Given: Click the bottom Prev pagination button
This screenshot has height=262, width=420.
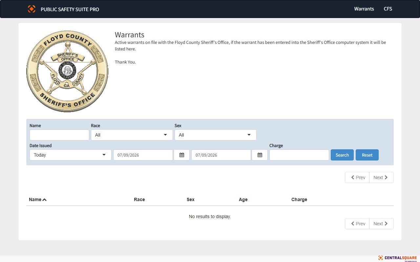Looking at the screenshot, I should pos(357,224).
